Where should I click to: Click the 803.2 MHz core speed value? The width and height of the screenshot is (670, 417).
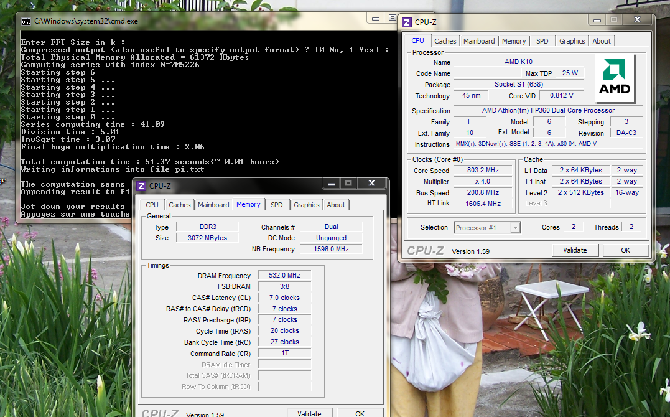(x=483, y=170)
